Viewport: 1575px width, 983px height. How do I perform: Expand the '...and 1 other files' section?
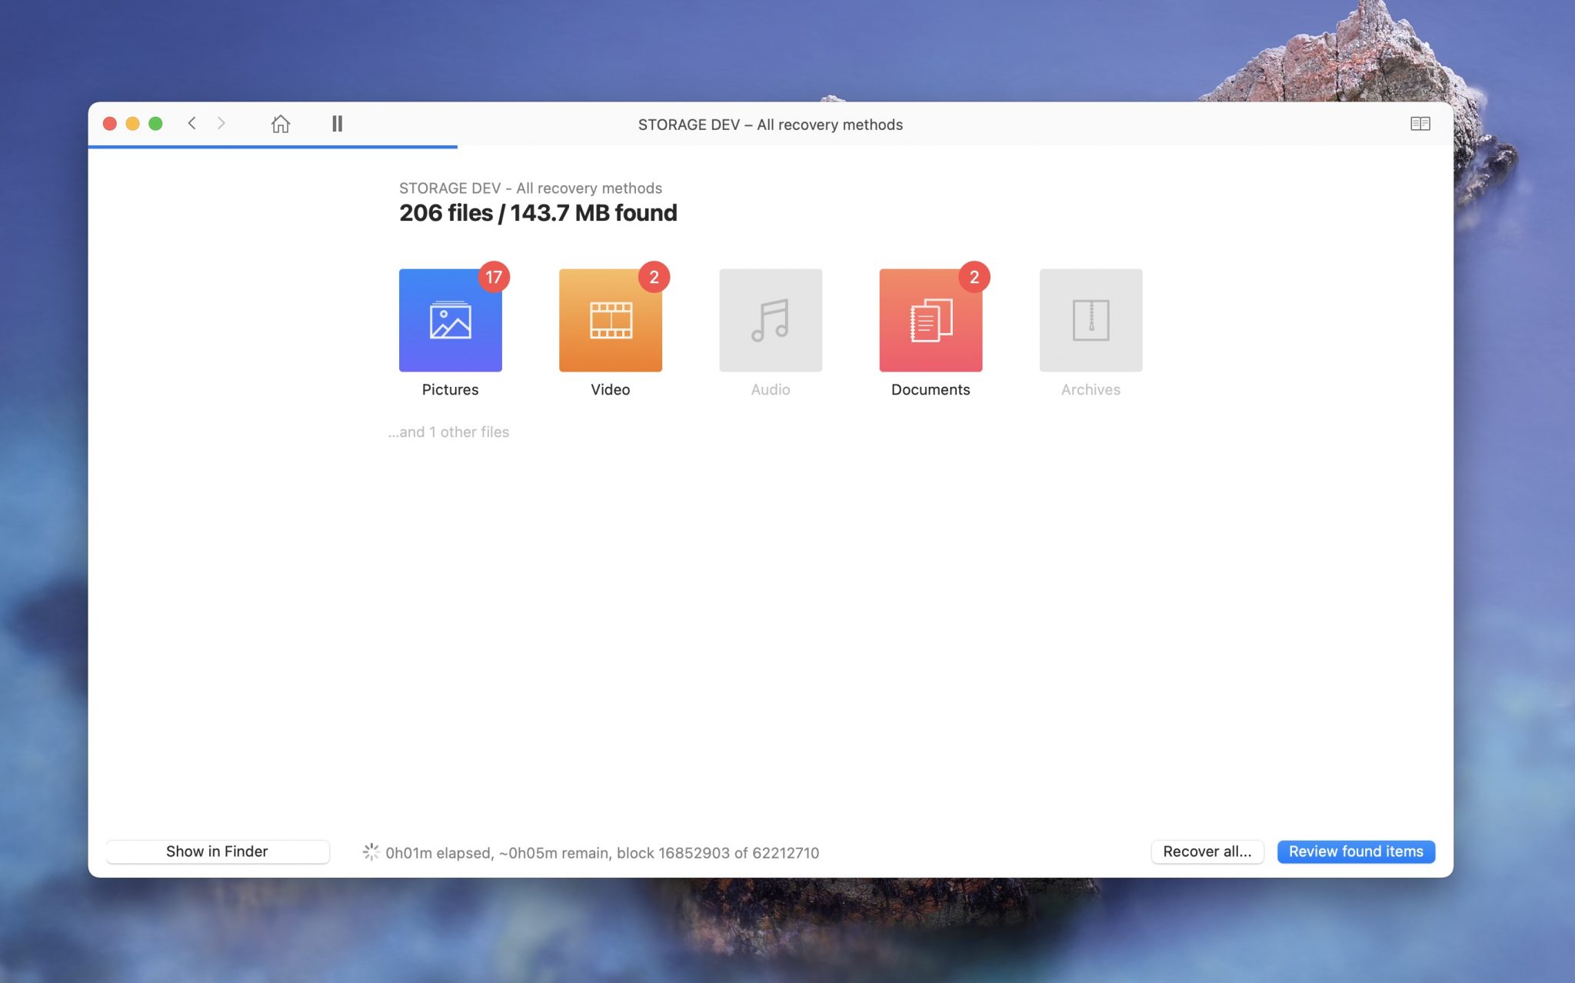pyautogui.click(x=448, y=430)
